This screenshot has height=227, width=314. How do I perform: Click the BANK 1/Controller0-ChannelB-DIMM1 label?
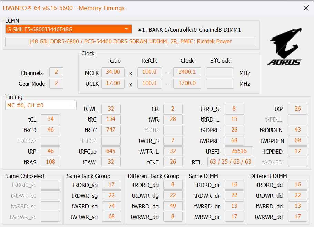[189, 30]
